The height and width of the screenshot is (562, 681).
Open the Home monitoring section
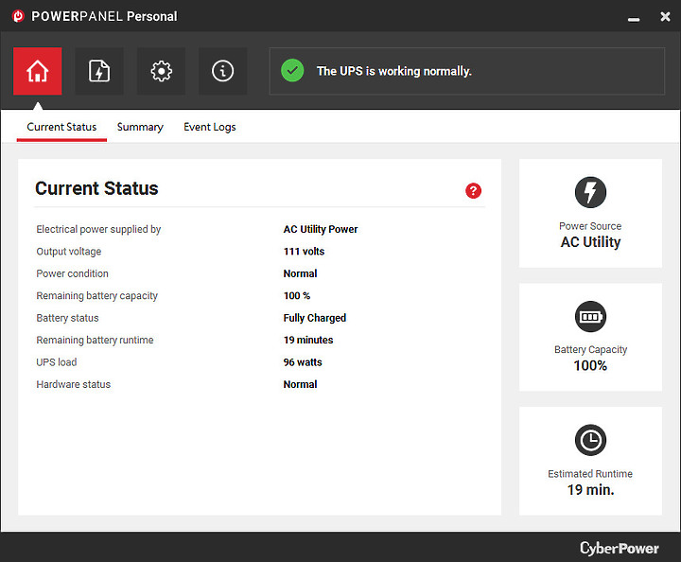pyautogui.click(x=37, y=71)
